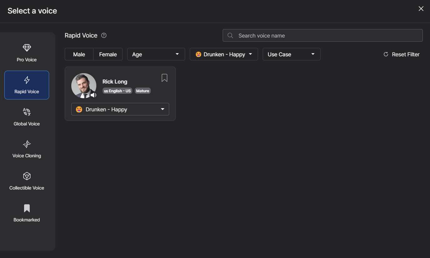Viewport: 430px width, 258px height.
Task: Open Global Voice translation icon
Action: coord(27,112)
